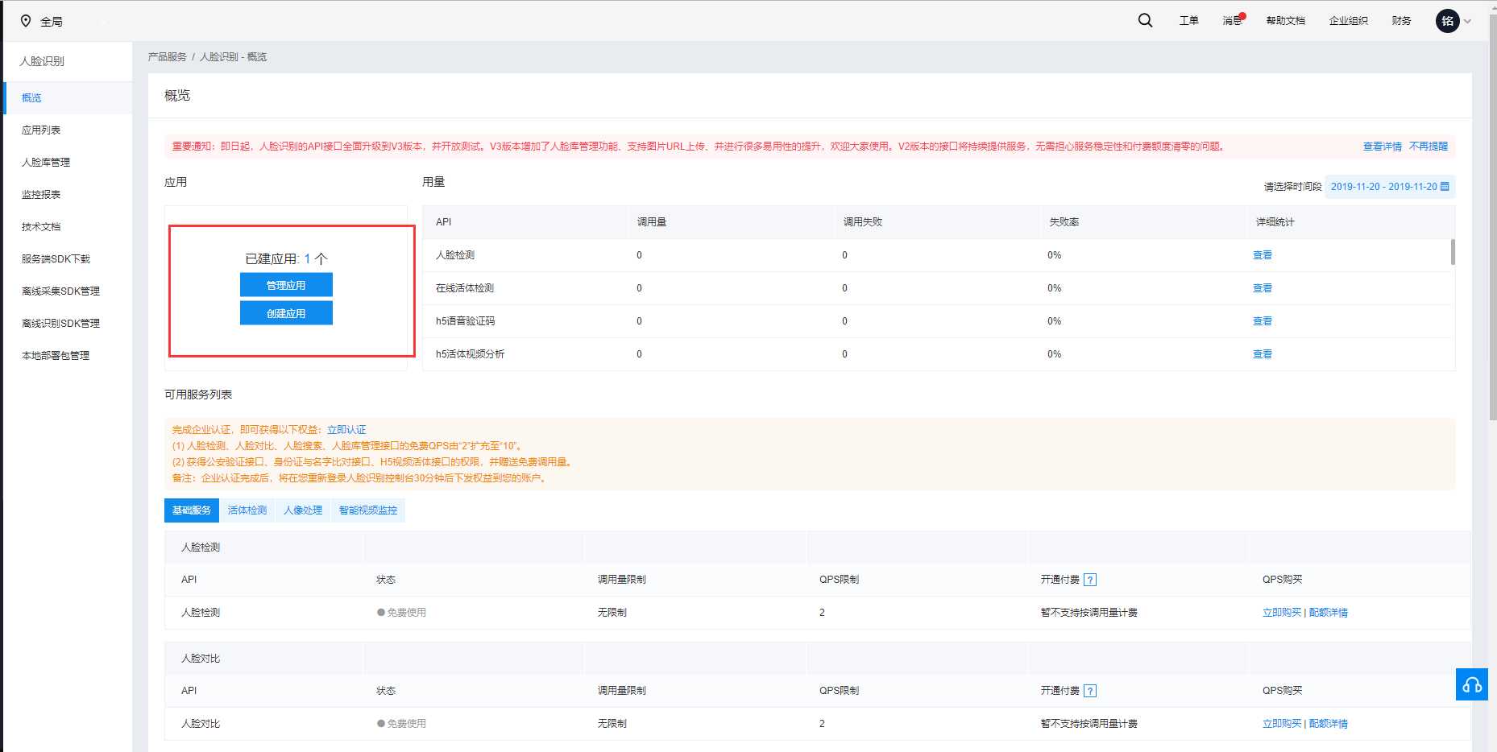The width and height of the screenshot is (1497, 752).
Task: Open the location pin region selector
Action: (26, 21)
